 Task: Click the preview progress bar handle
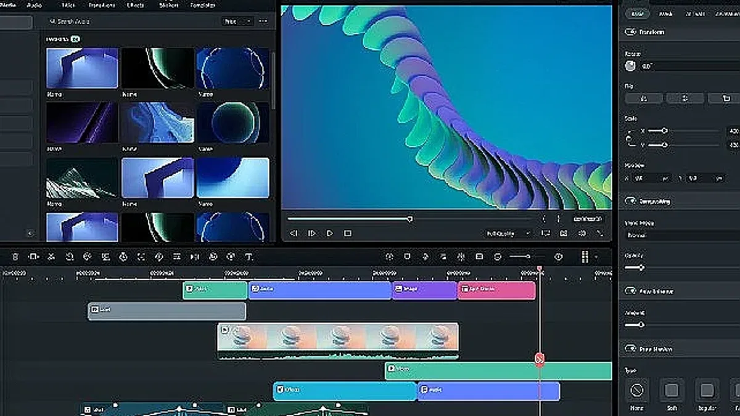(409, 218)
